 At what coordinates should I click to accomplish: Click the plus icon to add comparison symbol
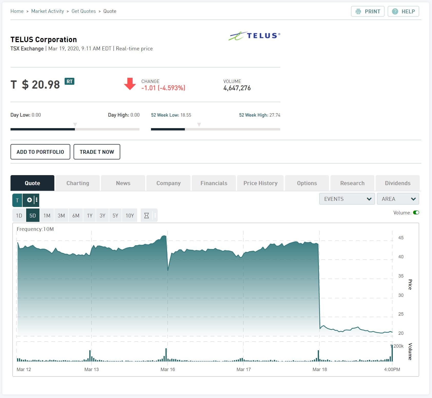(x=29, y=200)
